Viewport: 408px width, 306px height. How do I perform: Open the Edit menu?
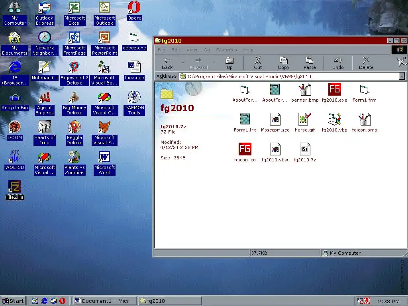pos(176,50)
